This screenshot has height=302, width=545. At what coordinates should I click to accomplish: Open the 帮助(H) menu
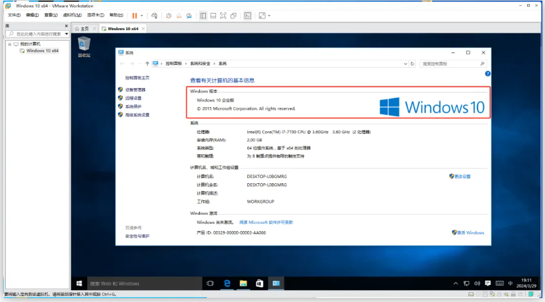click(117, 15)
